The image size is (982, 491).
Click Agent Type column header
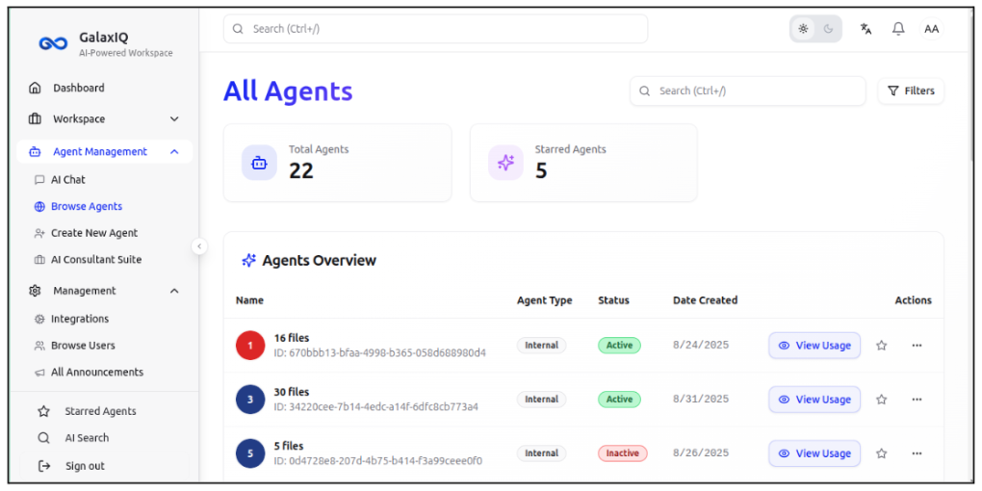click(x=544, y=300)
